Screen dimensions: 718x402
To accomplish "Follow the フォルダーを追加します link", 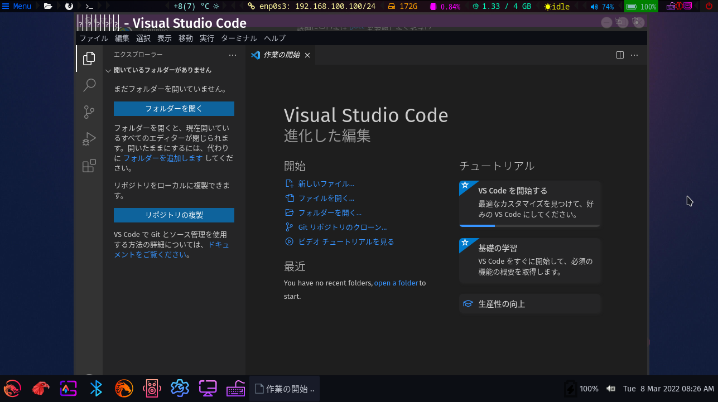I will (x=163, y=158).
